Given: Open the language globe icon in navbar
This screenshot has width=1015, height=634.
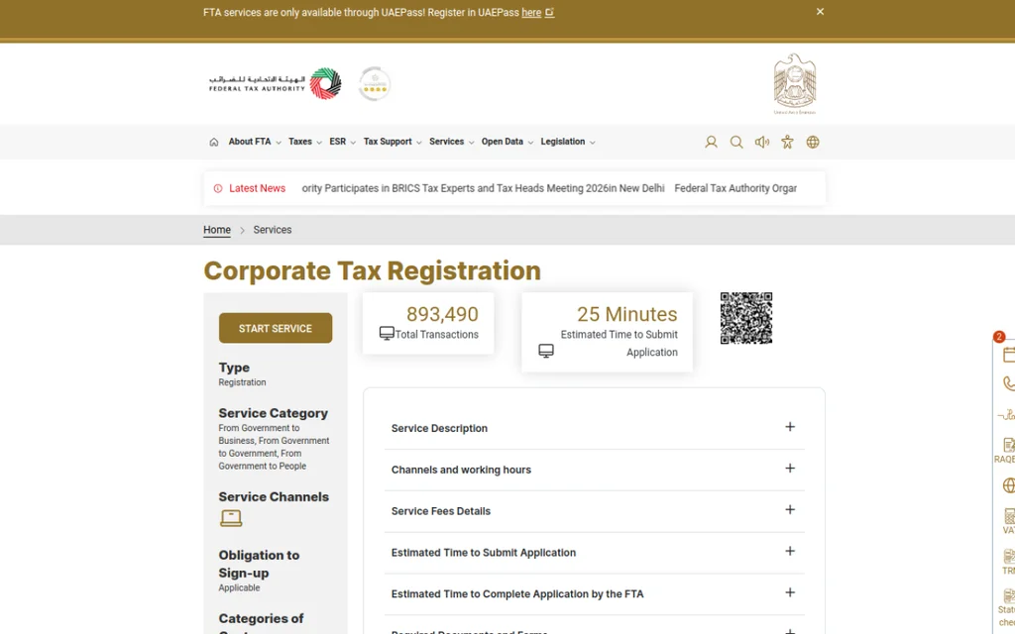Looking at the screenshot, I should (813, 142).
